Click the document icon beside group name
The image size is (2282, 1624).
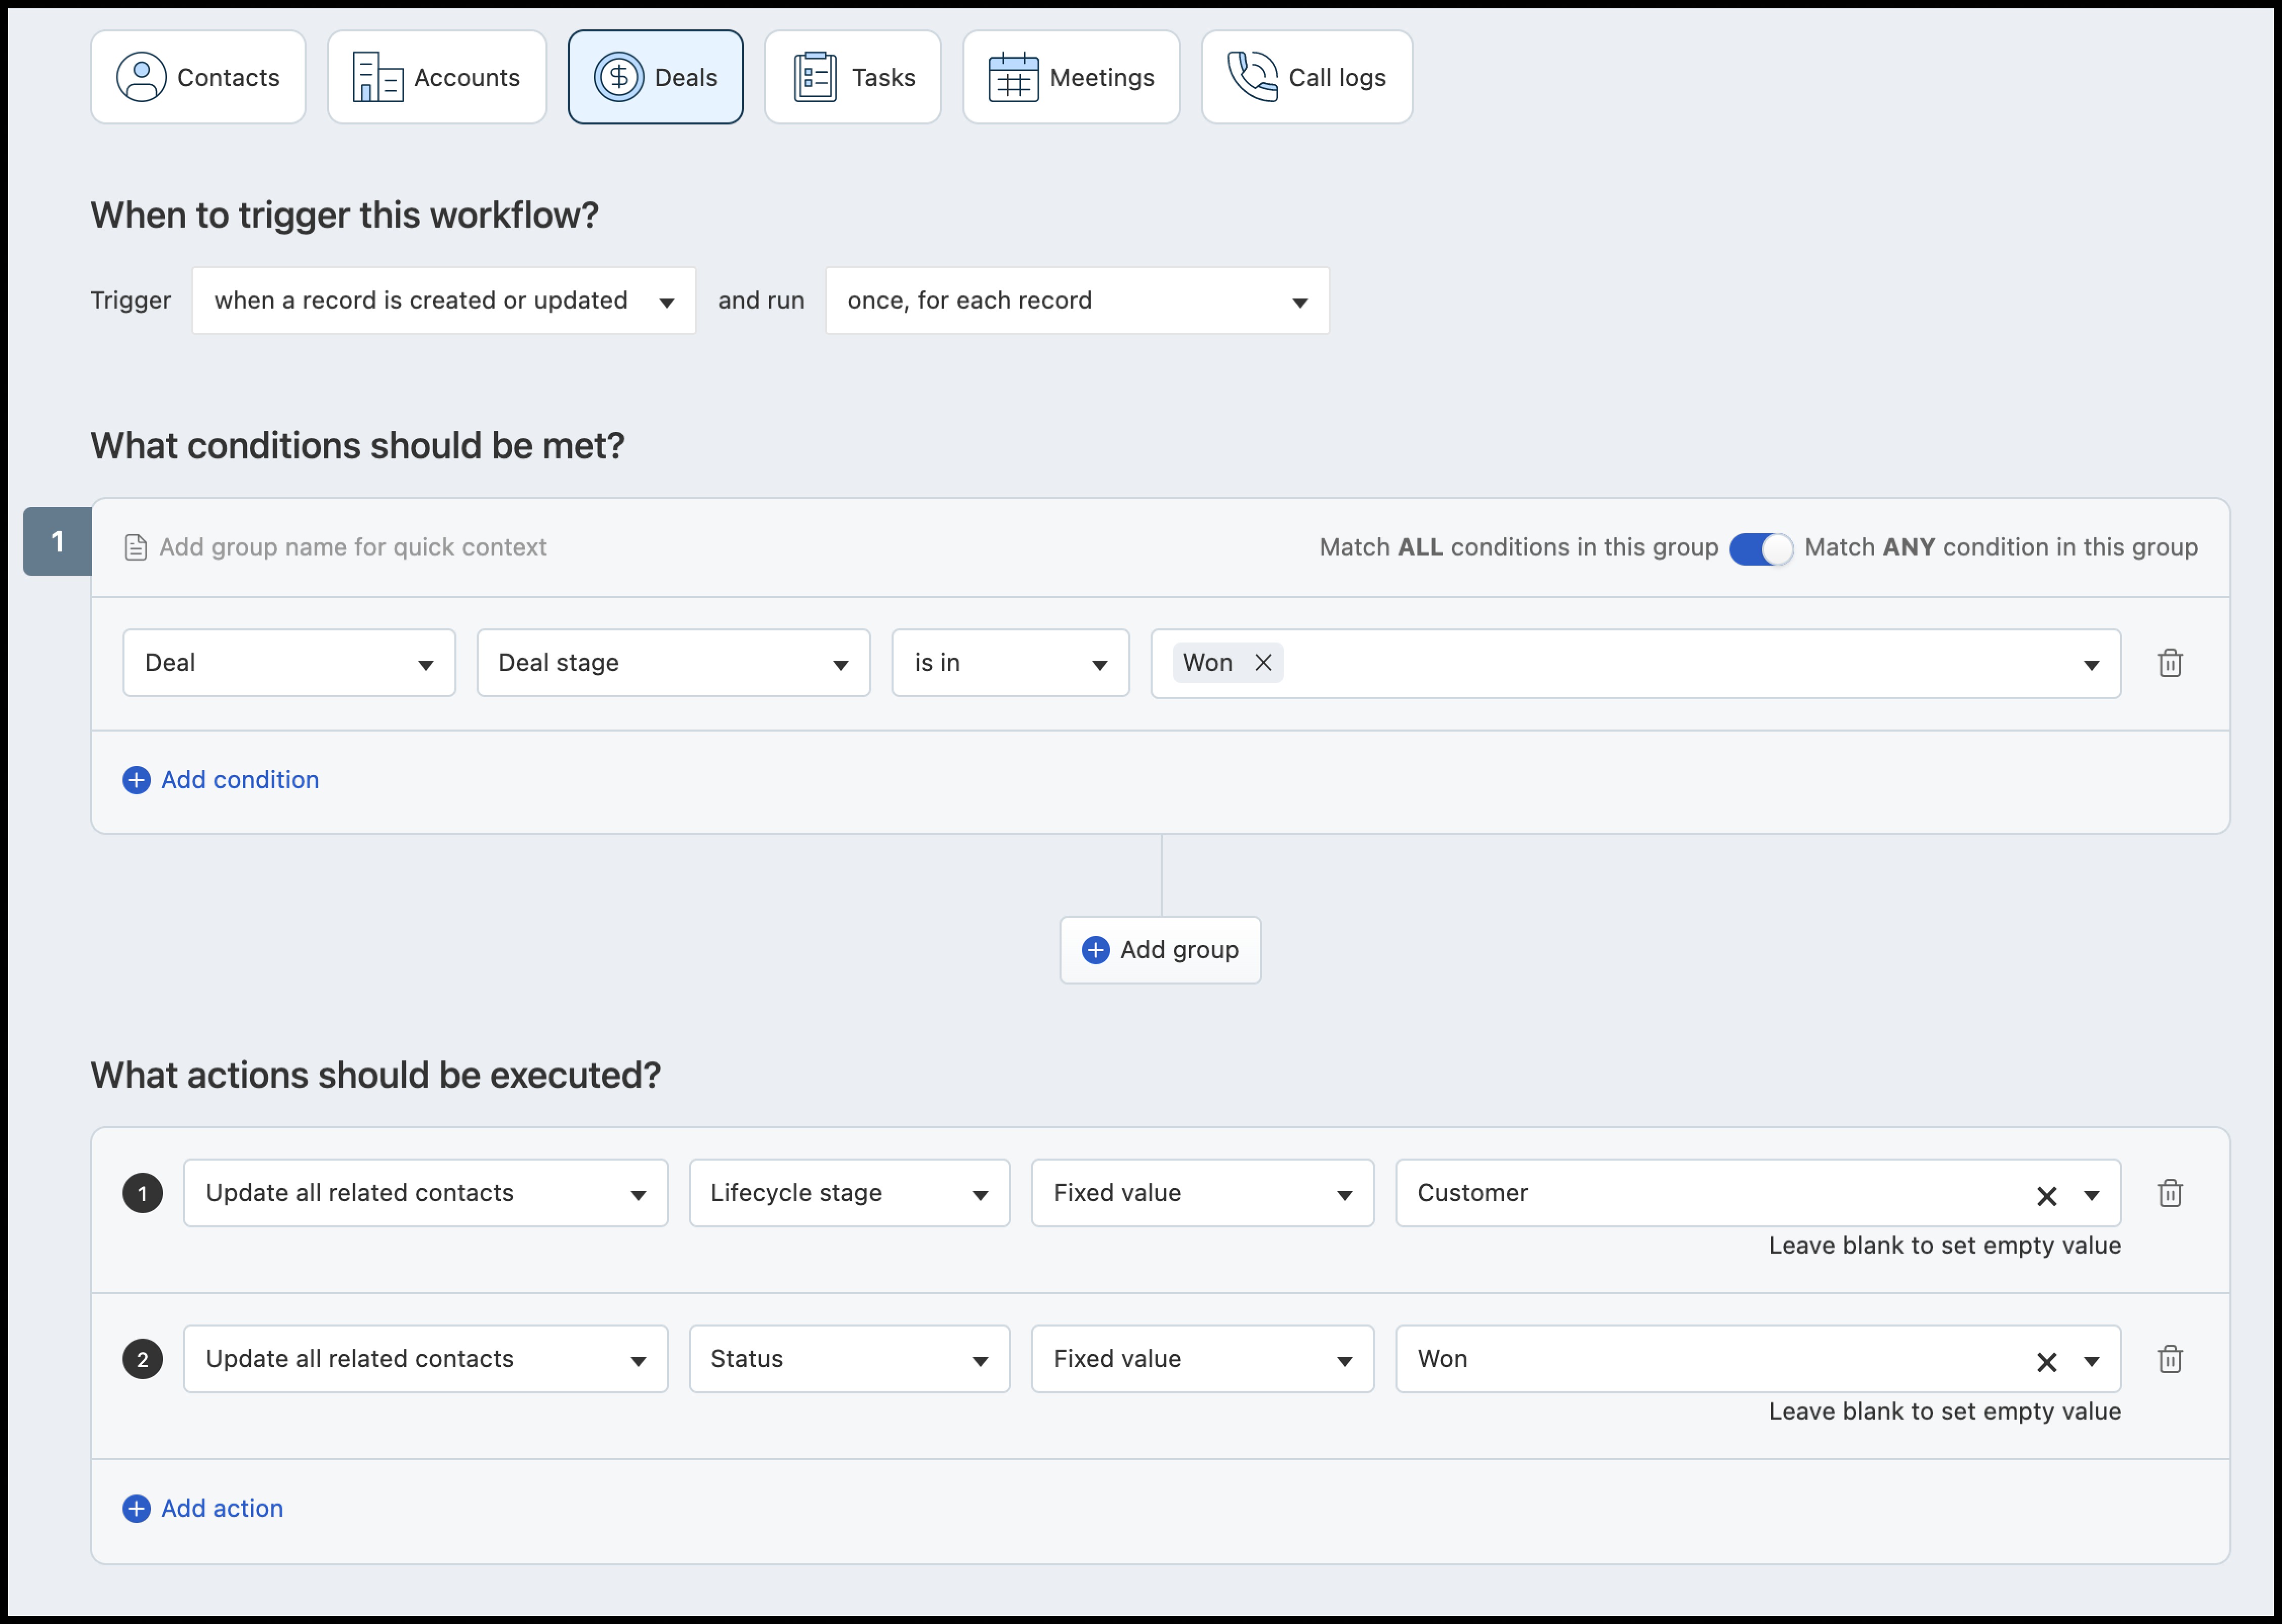point(136,547)
